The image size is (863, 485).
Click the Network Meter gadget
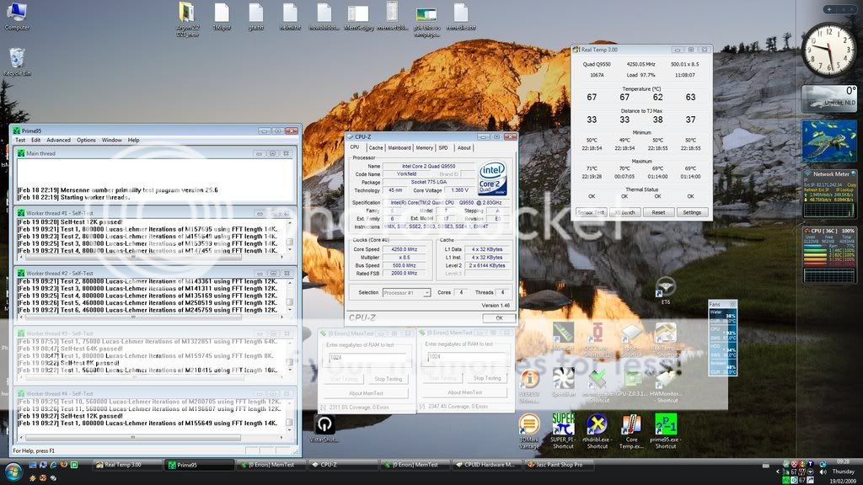tap(829, 194)
